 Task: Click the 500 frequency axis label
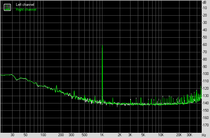click(x=84, y=135)
